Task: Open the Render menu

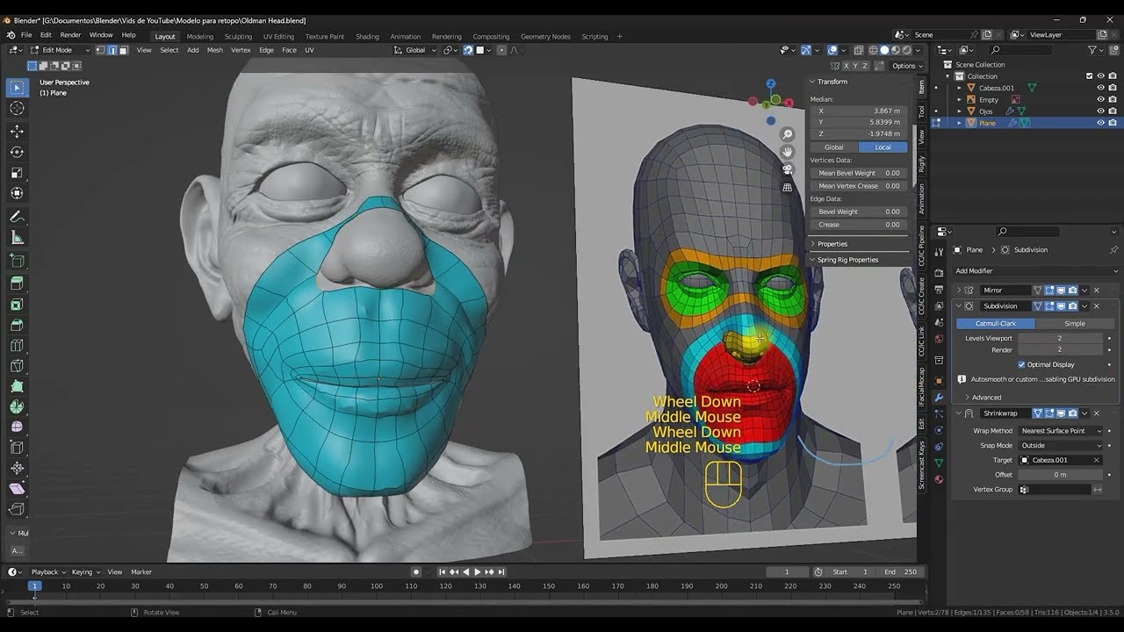Action: coord(70,35)
